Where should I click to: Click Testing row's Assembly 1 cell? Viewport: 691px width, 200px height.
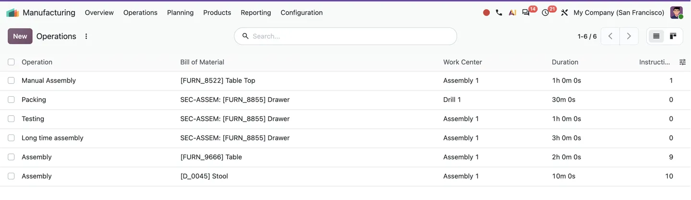coord(461,119)
